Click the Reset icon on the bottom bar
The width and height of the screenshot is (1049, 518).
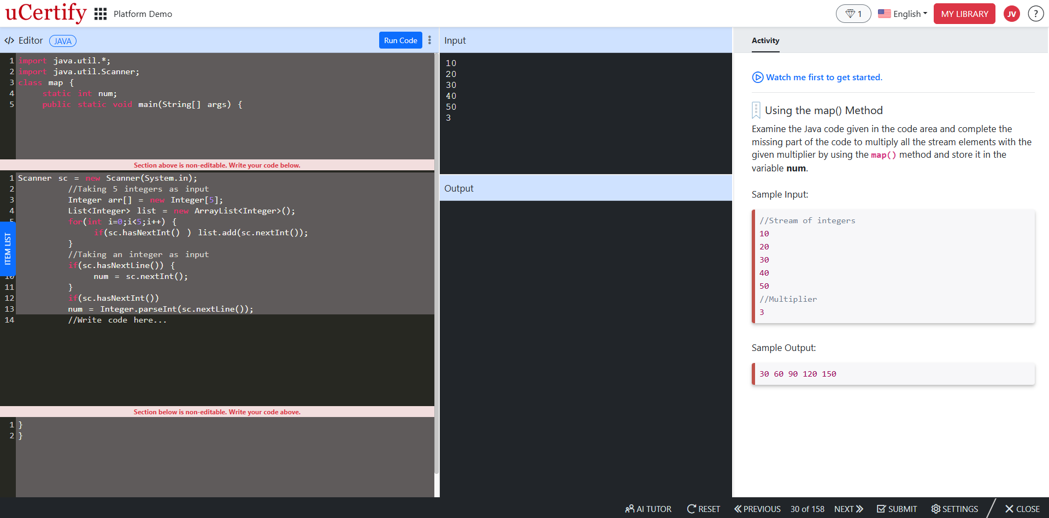point(691,509)
